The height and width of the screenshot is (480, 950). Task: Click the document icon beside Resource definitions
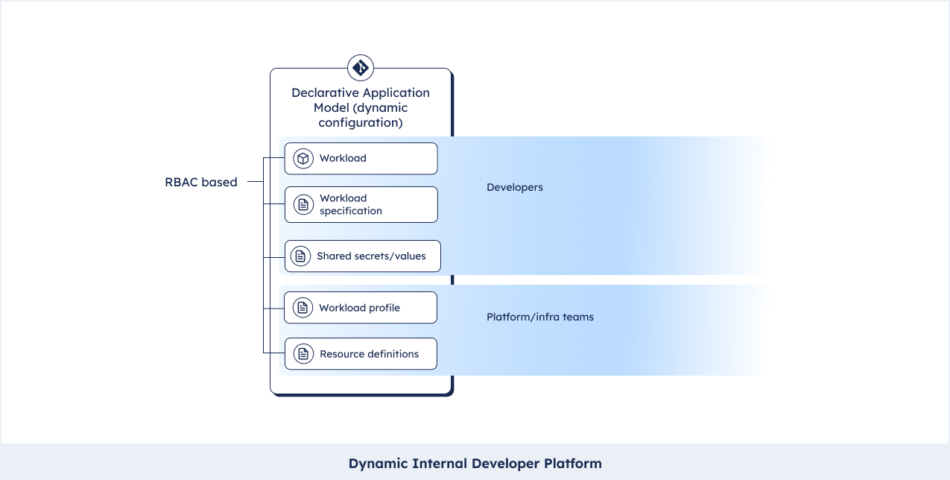(303, 354)
